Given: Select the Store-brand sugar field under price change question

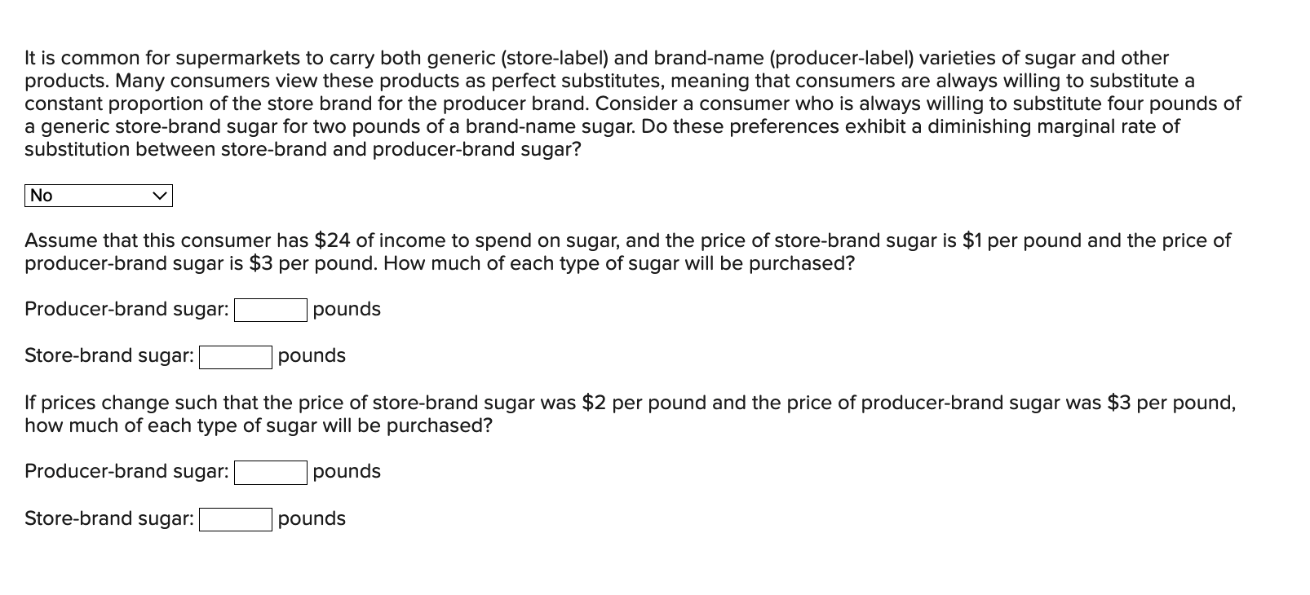Looking at the screenshot, I should pyautogui.click(x=235, y=520).
